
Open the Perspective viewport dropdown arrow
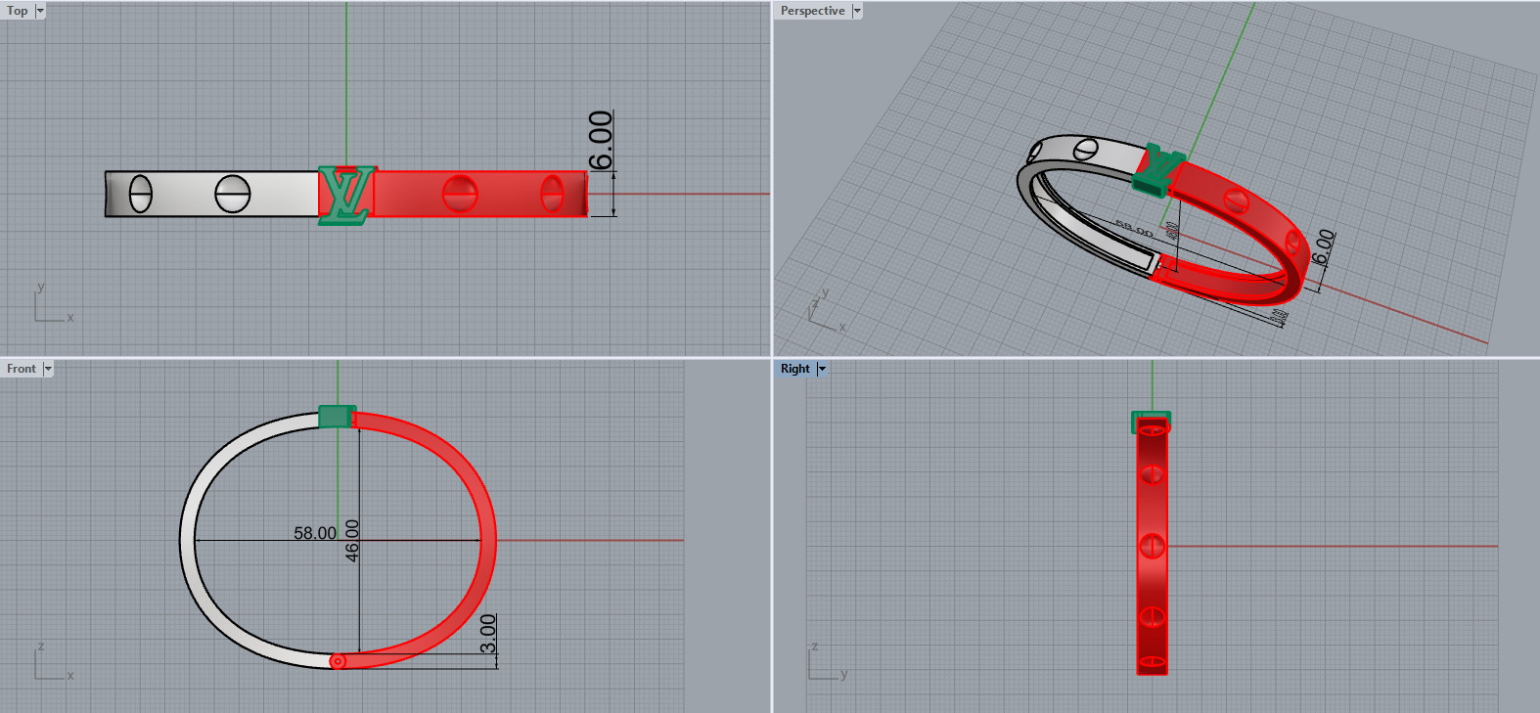tap(857, 11)
